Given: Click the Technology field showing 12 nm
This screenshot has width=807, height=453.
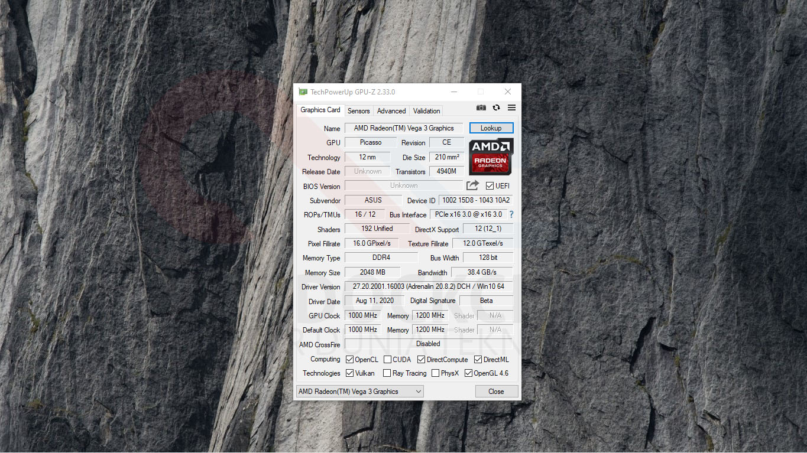Looking at the screenshot, I should click(x=368, y=157).
